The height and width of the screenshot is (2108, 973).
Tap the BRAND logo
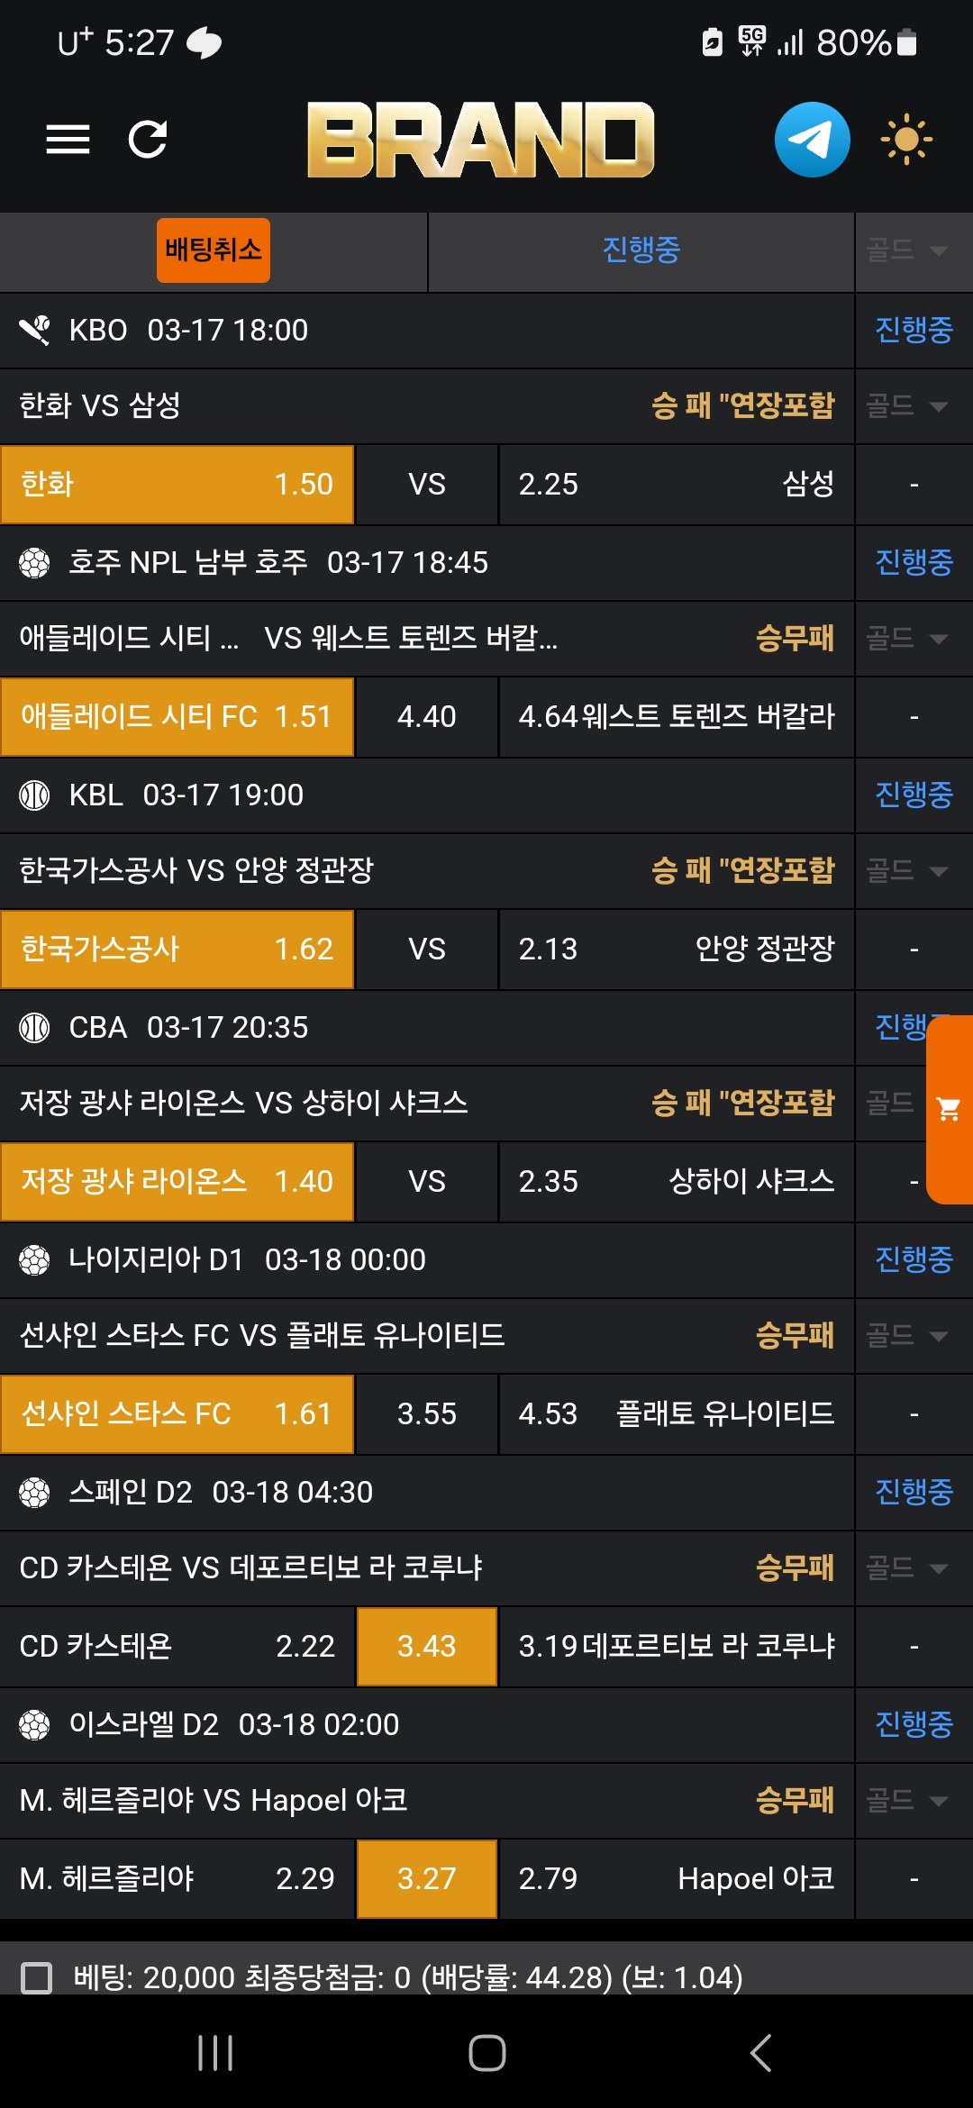480,140
